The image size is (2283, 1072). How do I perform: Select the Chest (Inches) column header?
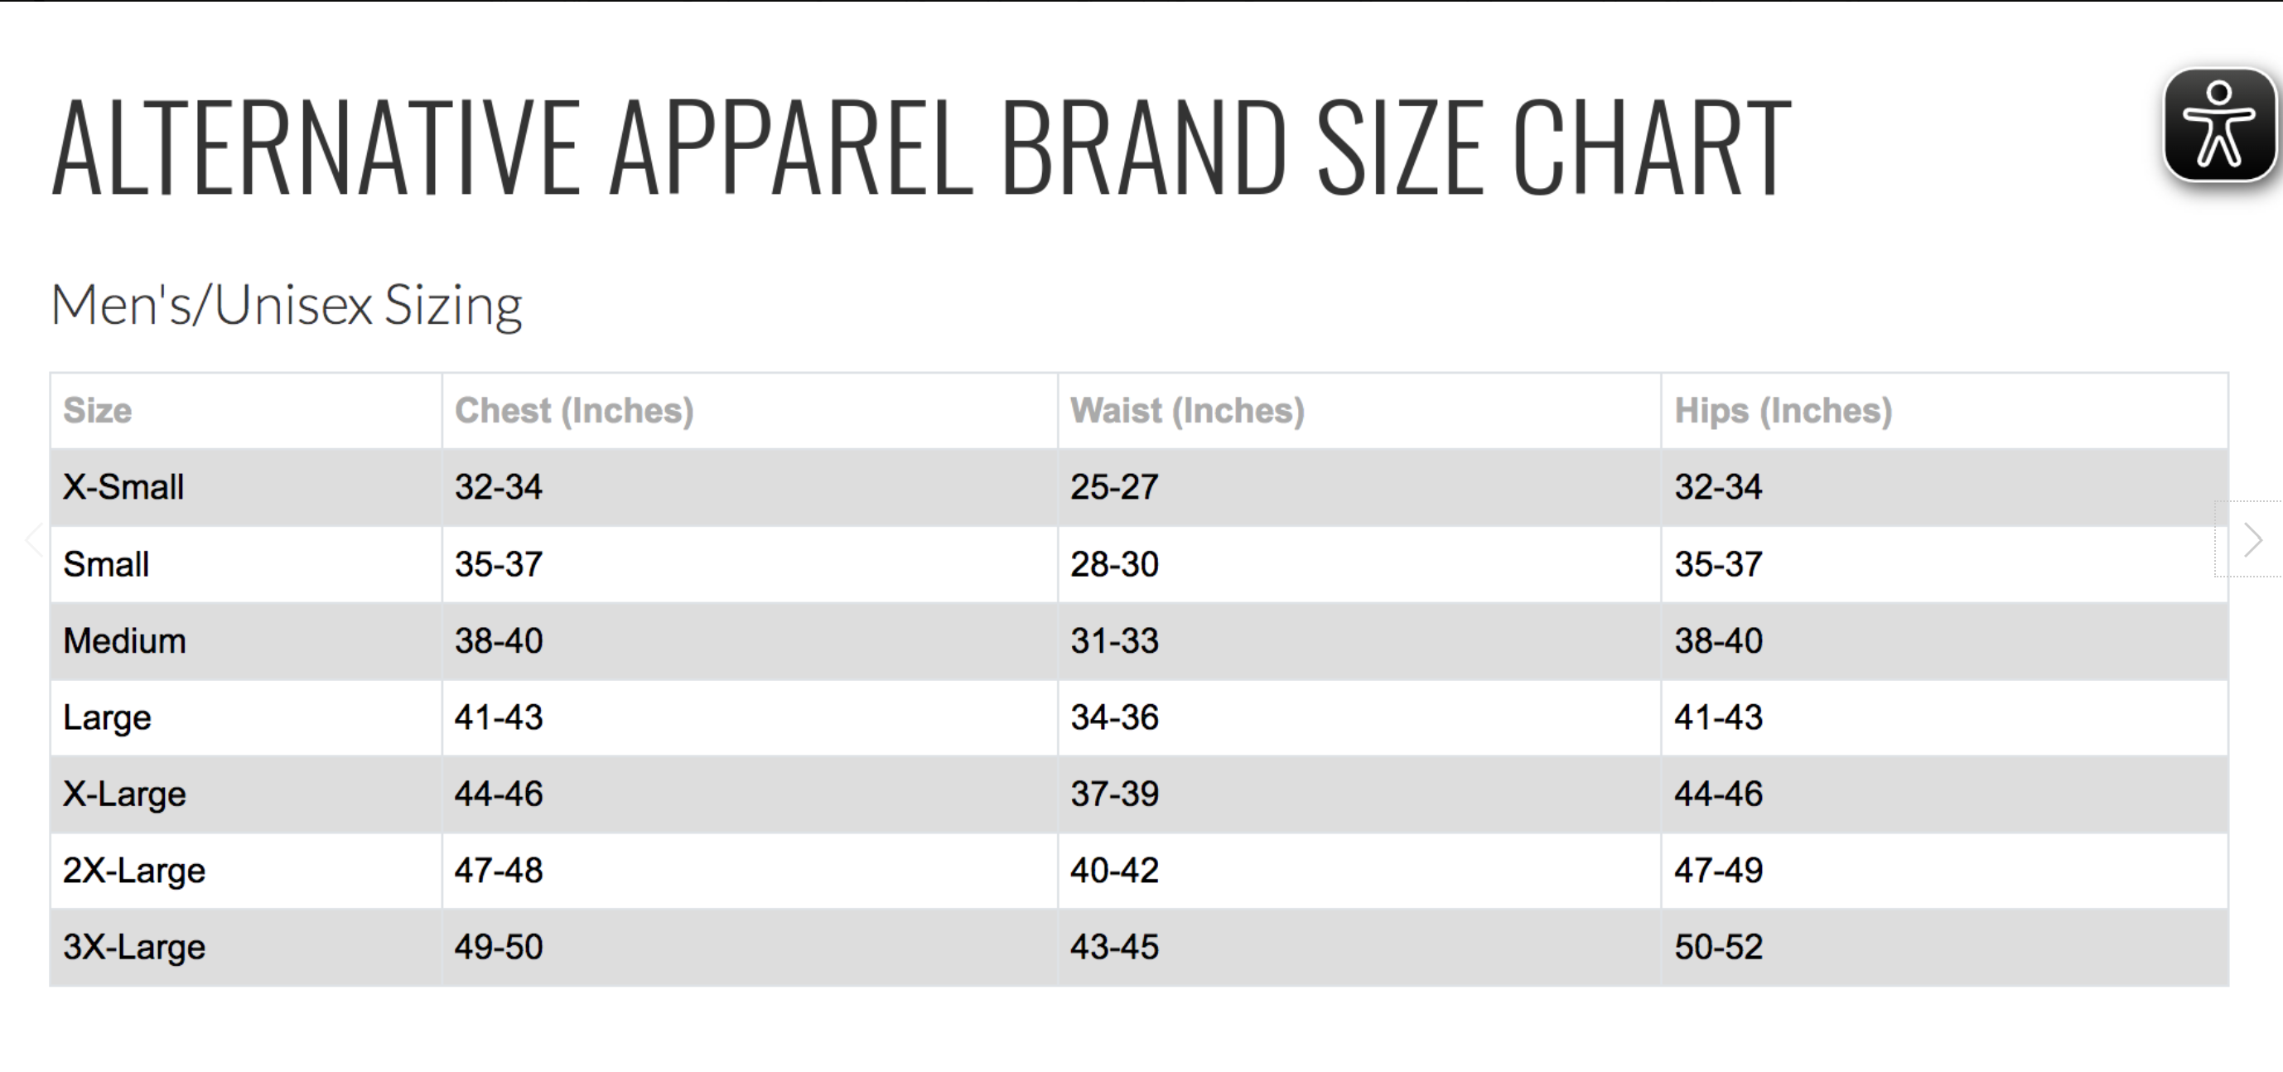574,411
